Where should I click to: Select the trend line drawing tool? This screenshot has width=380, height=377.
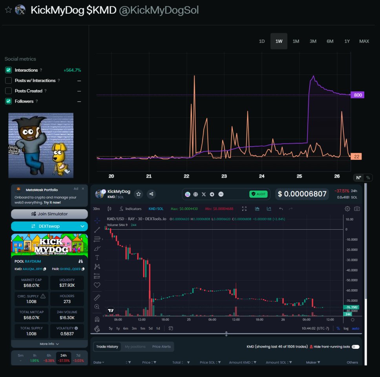pyautogui.click(x=97, y=230)
